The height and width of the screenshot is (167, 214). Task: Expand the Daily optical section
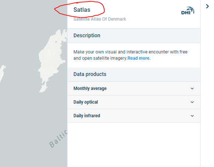[x=134, y=102]
